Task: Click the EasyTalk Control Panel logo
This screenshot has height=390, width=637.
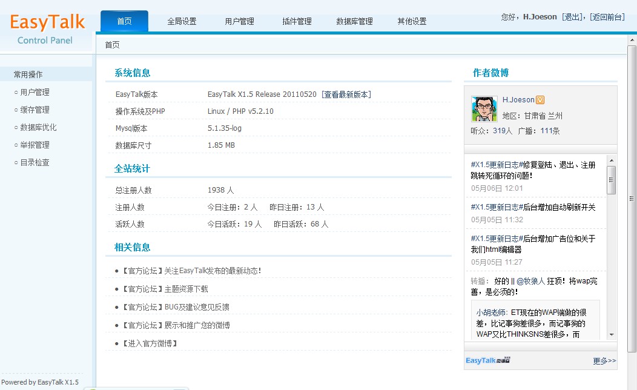Action: click(47, 29)
